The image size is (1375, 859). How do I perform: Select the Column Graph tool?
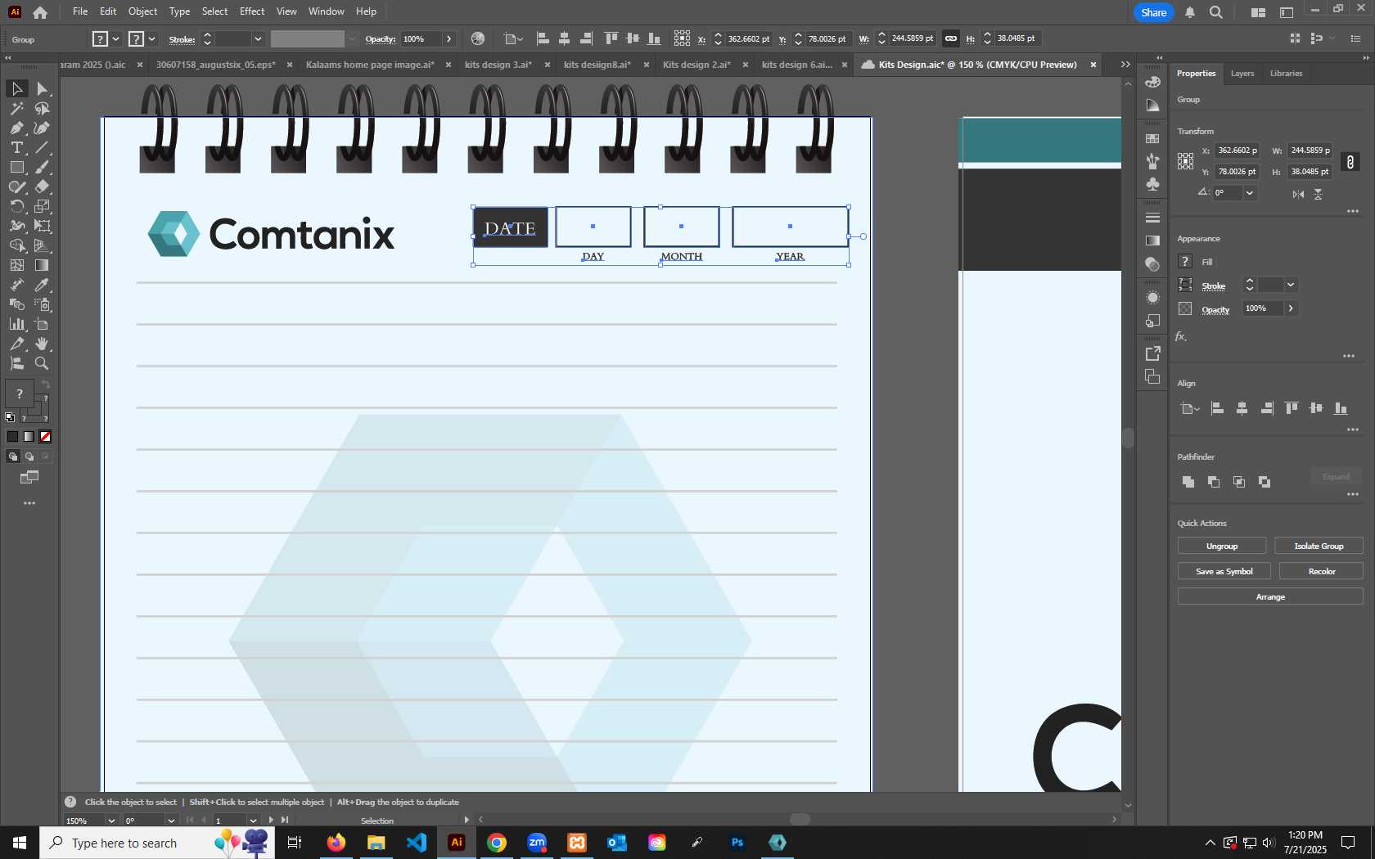(x=16, y=324)
